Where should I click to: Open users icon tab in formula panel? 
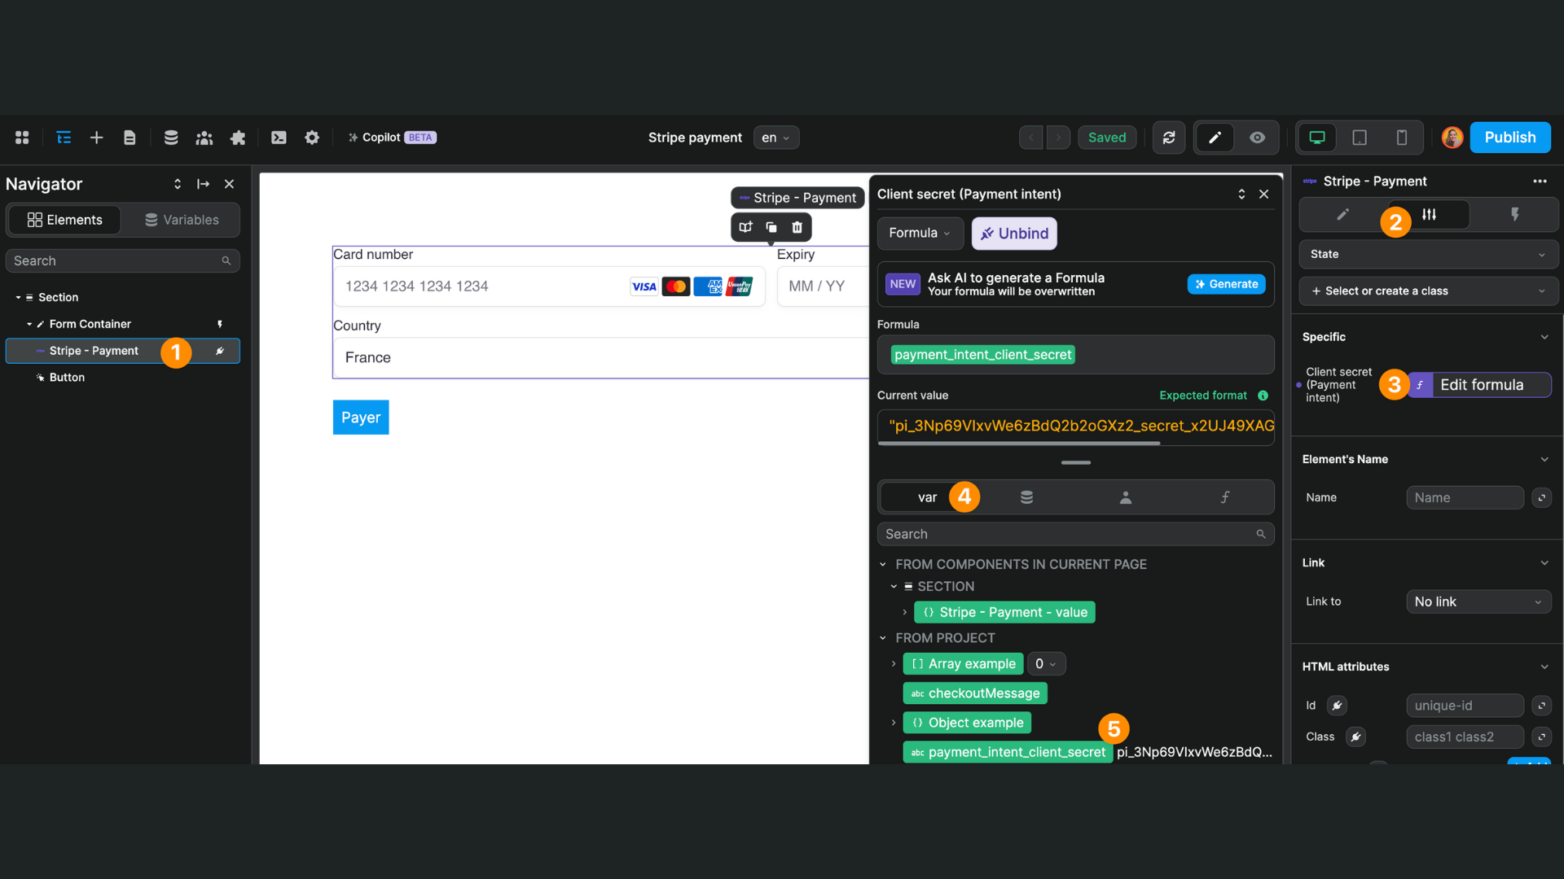(1125, 497)
